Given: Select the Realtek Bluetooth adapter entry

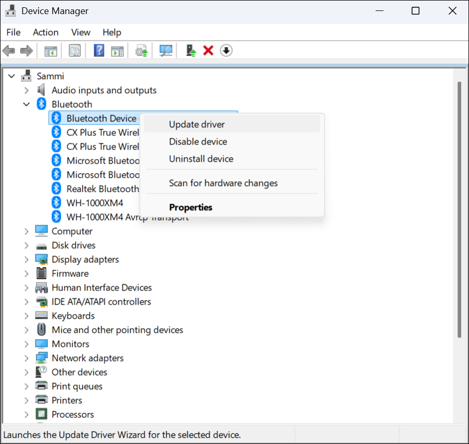Looking at the screenshot, I should [x=102, y=189].
